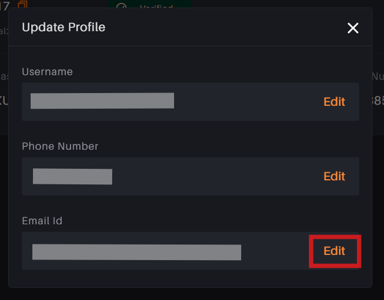The height and width of the screenshot is (300, 384).
Task: Click empty space inside the Phone Number box
Action: [216, 176]
